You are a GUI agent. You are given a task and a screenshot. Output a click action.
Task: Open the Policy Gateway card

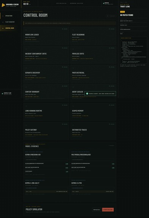coord(46,131)
